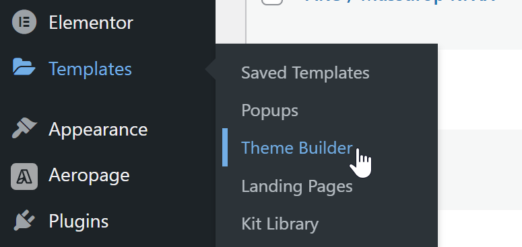Select the Theme Builder submenu item
The height and width of the screenshot is (247, 522).
pyautogui.click(x=297, y=148)
